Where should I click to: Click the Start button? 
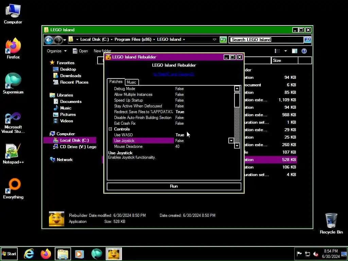point(9,254)
